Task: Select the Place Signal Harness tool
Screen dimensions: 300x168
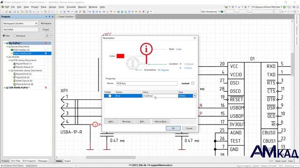Action: tap(97, 12)
